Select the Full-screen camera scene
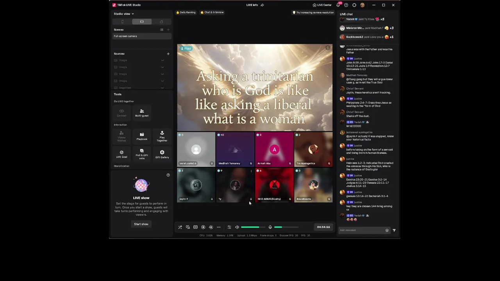 [x=142, y=36]
